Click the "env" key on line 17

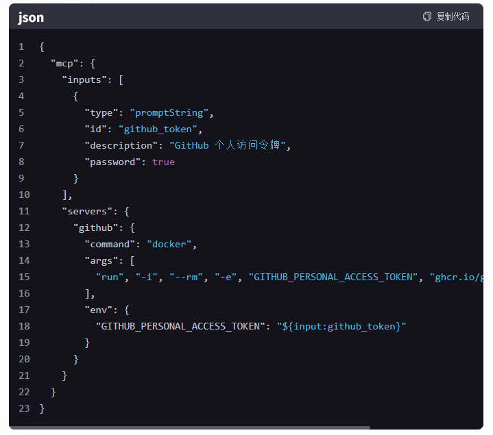(x=99, y=310)
